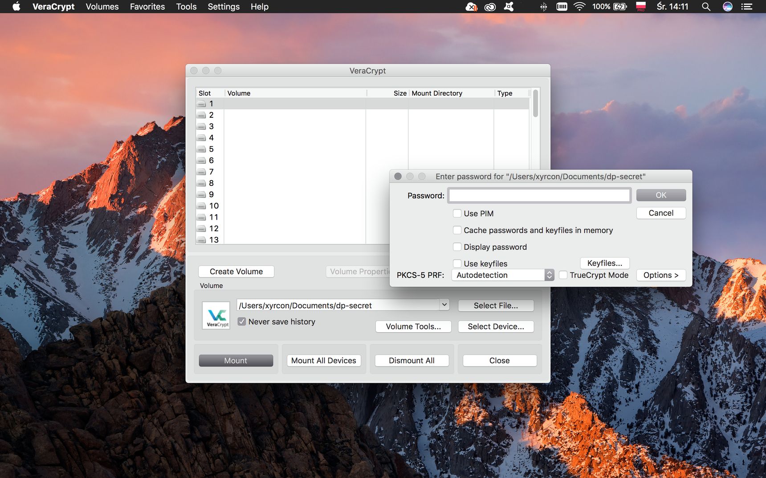Uncheck Never save history
Screen dimensions: 766x478
point(242,321)
